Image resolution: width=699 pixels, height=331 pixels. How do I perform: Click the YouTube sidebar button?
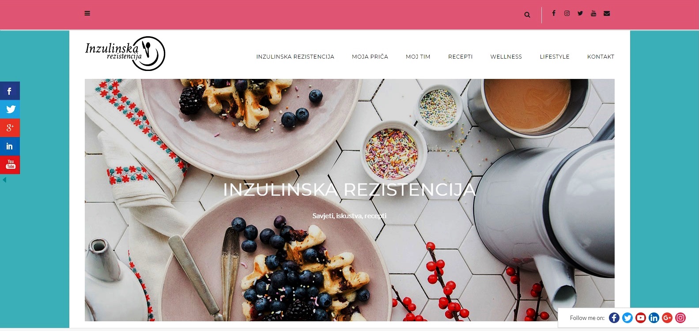[10, 165]
